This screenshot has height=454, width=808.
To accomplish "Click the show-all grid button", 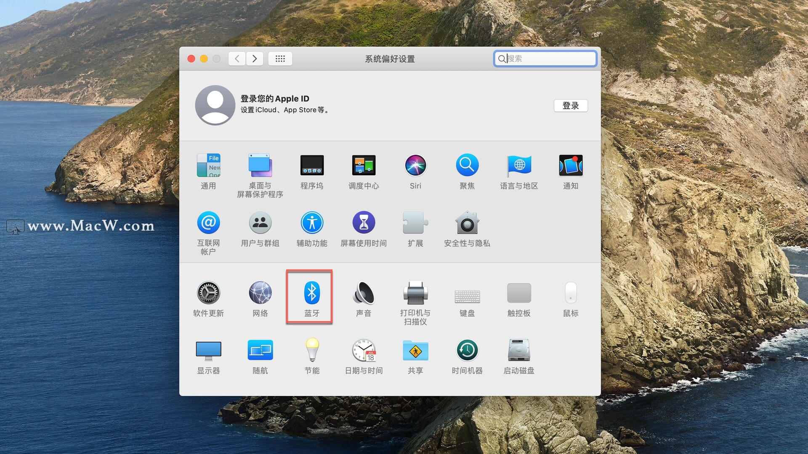I will tap(280, 59).
